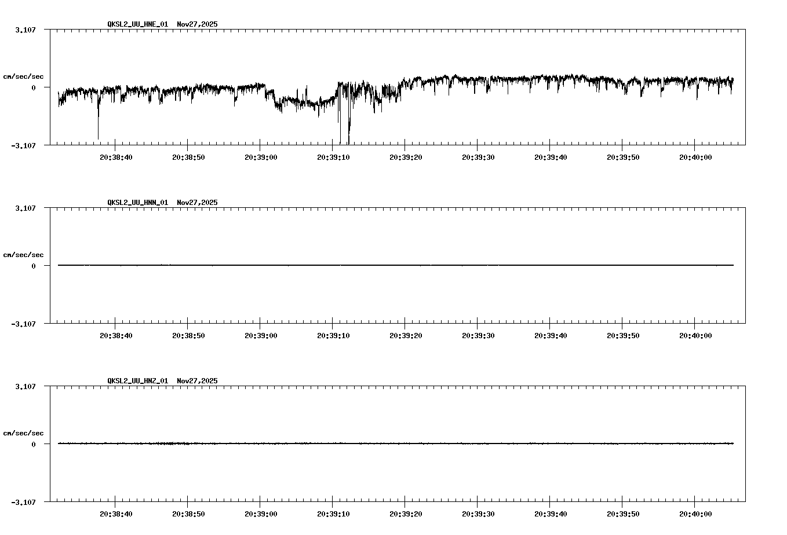Click the QKSL2_UU_HNE_01 channel title

137,24
